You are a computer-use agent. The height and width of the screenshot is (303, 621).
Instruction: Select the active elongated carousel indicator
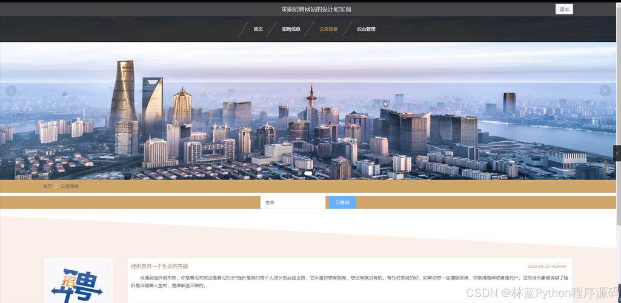[308, 173]
